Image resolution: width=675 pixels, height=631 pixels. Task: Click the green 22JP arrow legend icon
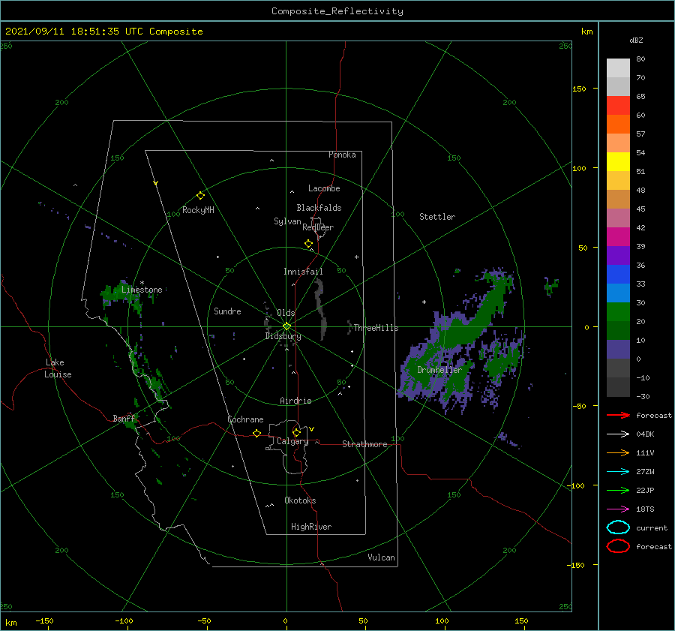coord(618,490)
